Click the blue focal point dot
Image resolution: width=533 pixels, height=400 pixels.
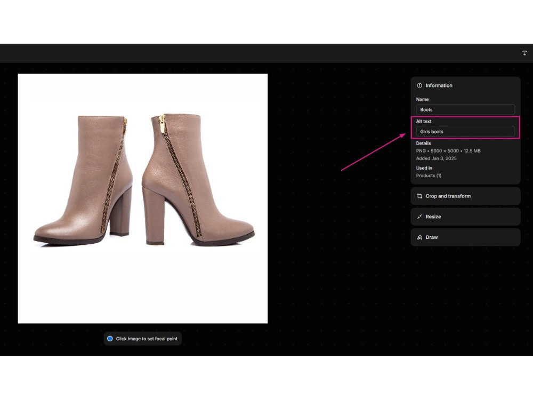pyautogui.click(x=110, y=339)
